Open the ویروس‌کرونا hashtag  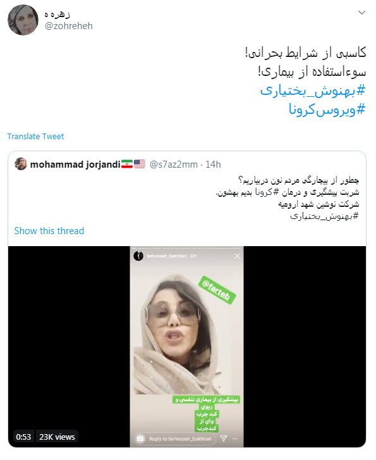point(327,109)
